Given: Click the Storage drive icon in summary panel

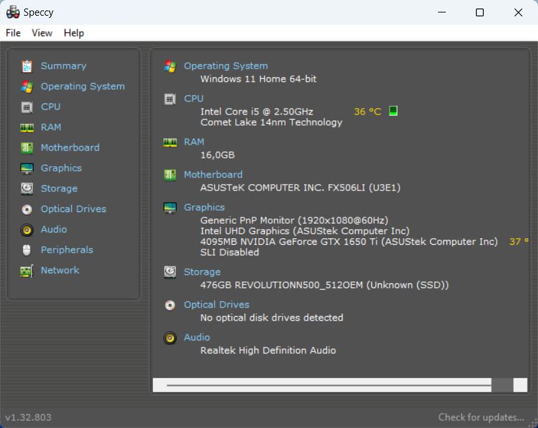Looking at the screenshot, I should tap(170, 272).
